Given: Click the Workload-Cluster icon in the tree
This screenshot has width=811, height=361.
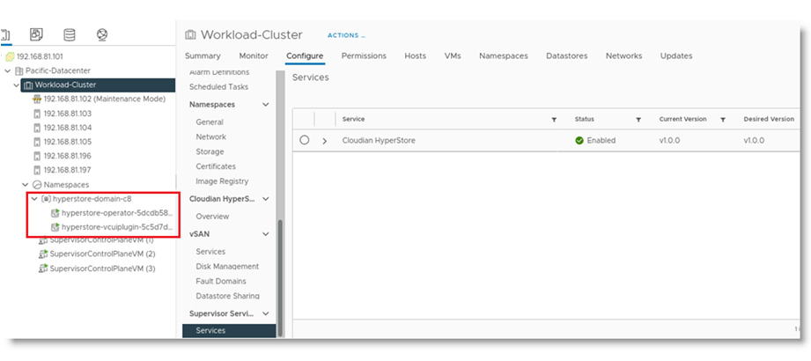Looking at the screenshot, I should pyautogui.click(x=28, y=85).
